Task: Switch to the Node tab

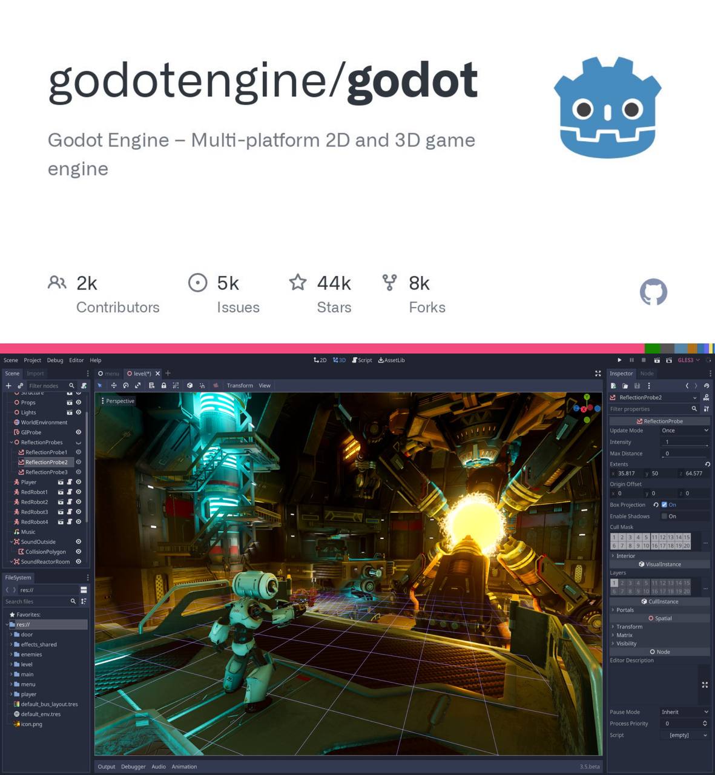Action: [x=647, y=374]
